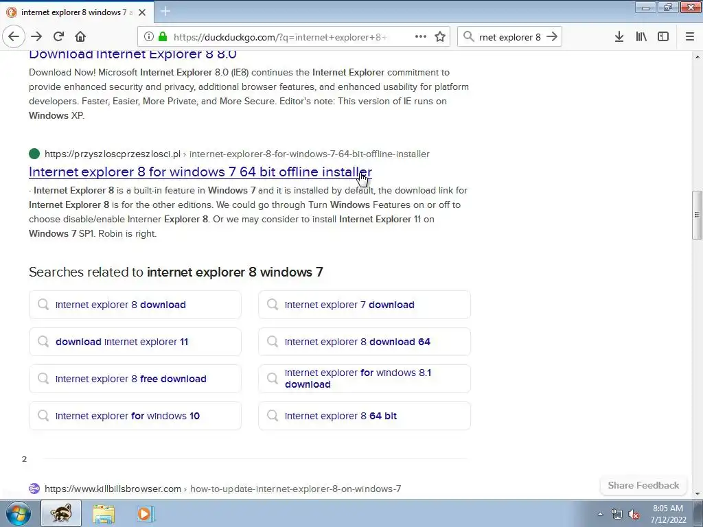The image size is (703, 527).
Task: Click killbillsbrowser.com purple favicon
Action: click(x=34, y=489)
